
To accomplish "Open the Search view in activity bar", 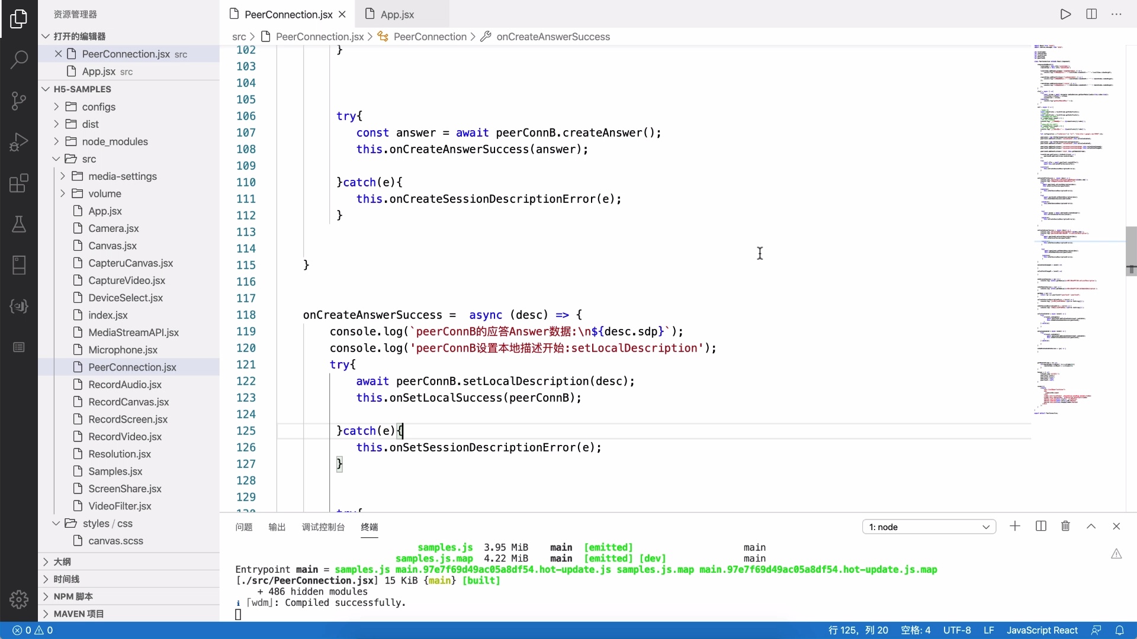I will click(x=19, y=59).
